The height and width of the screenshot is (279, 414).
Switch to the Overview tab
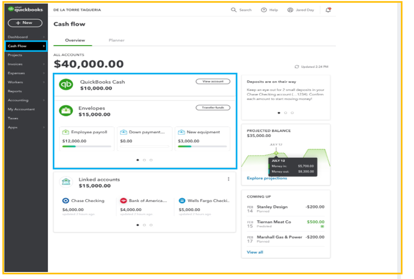coord(75,41)
